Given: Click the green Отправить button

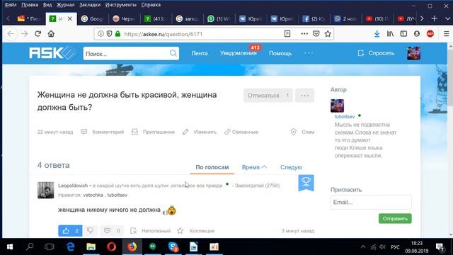Looking at the screenshot, I should click(395, 219).
